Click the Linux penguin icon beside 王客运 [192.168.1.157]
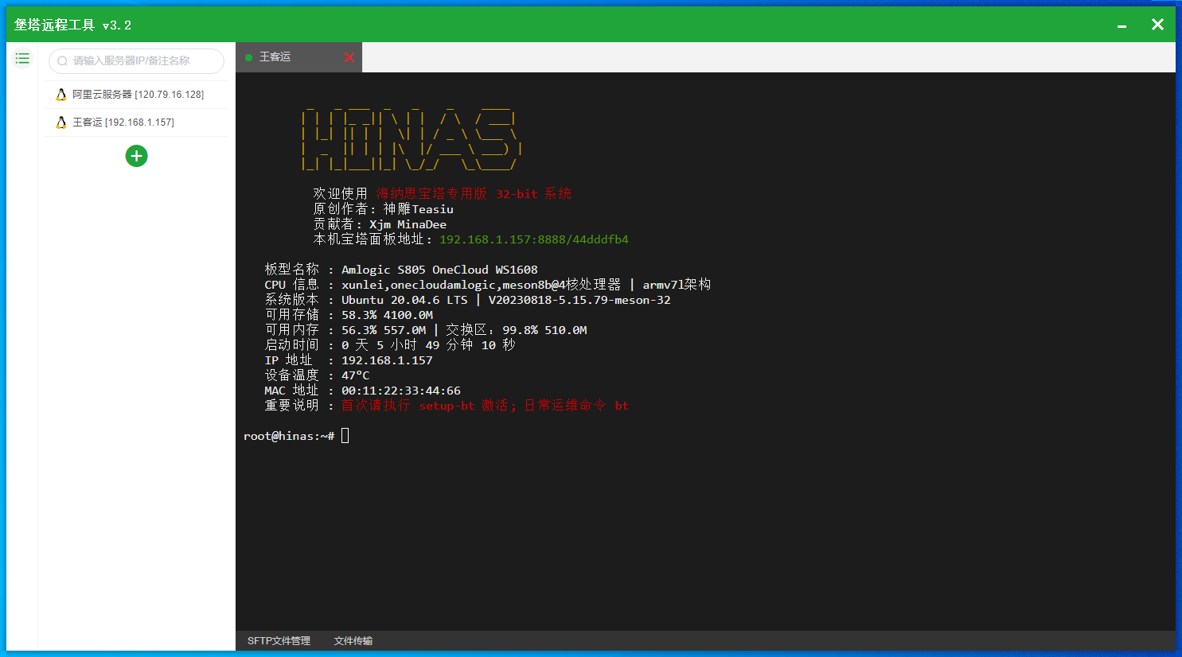Screen dimensions: 1182x657 coord(61,122)
